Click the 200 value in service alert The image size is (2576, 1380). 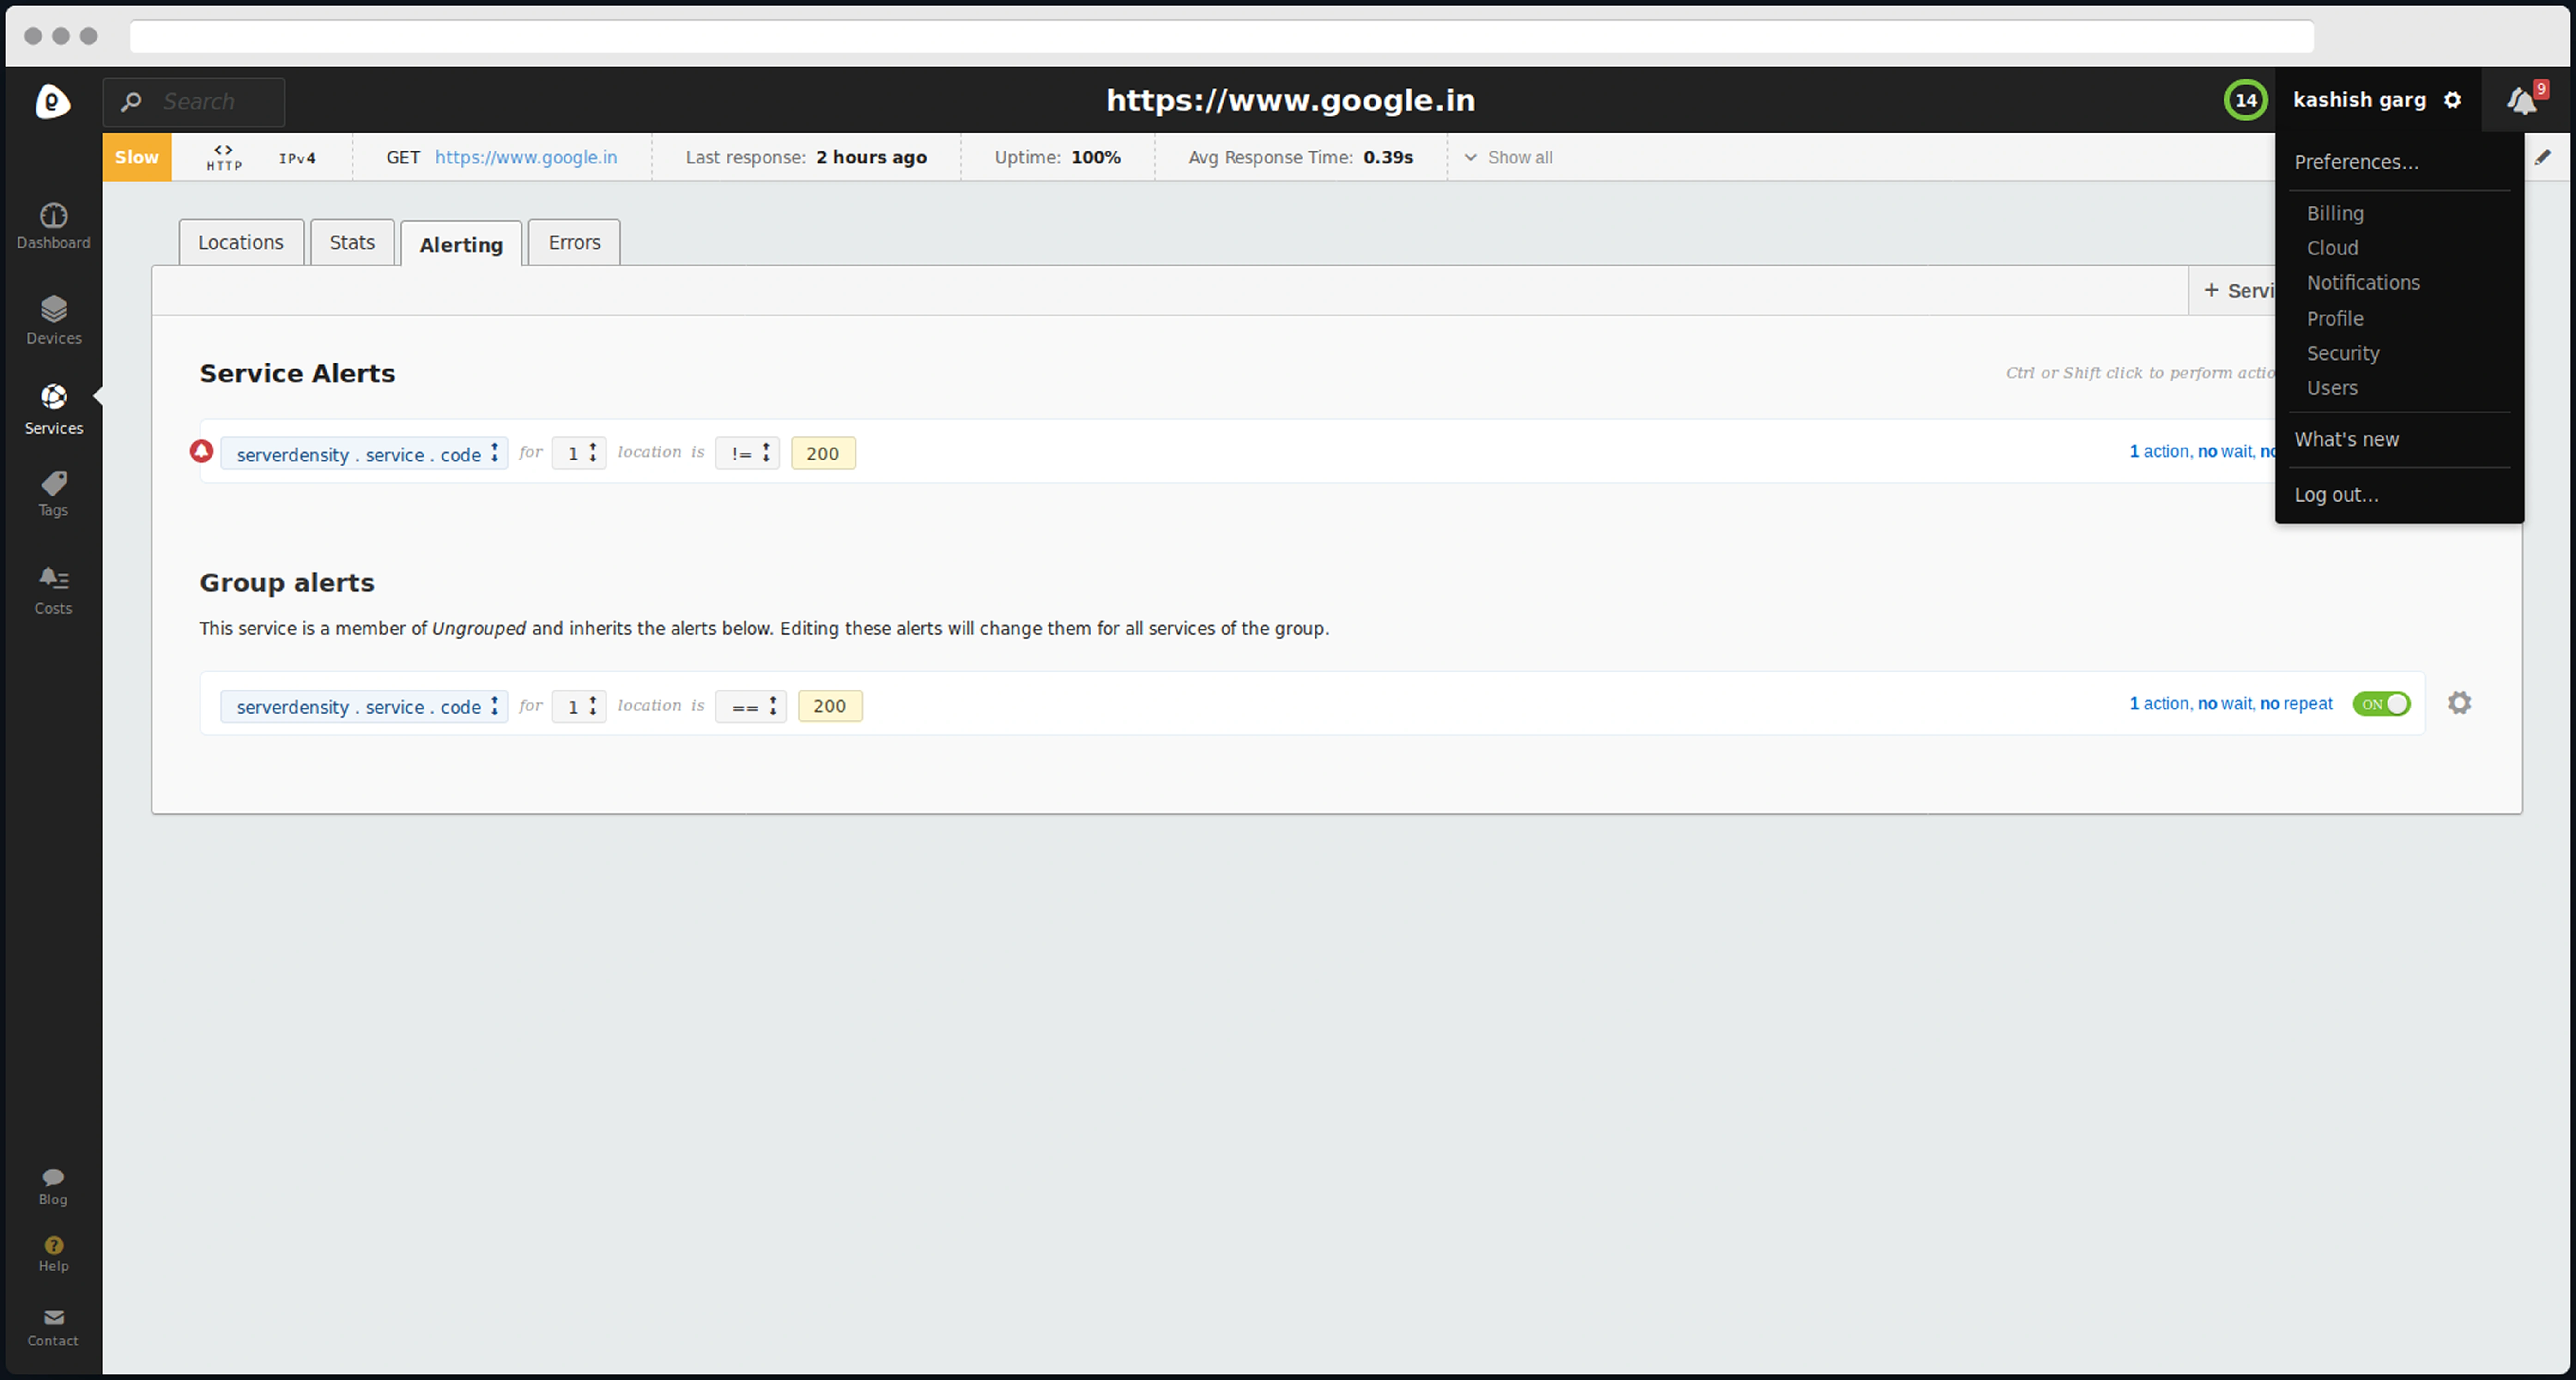[822, 453]
